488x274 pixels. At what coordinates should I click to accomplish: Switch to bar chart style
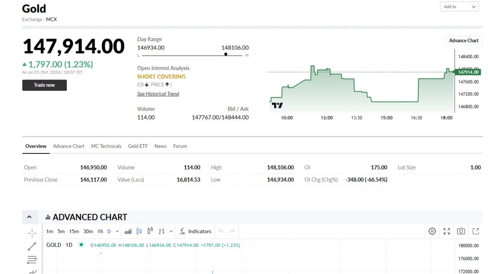(162, 231)
